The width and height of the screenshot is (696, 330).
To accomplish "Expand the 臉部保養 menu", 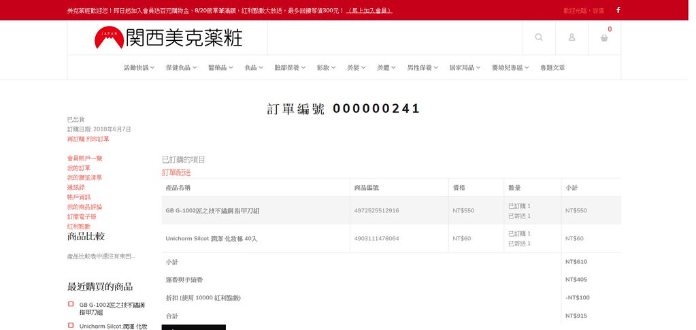I will [x=290, y=67].
